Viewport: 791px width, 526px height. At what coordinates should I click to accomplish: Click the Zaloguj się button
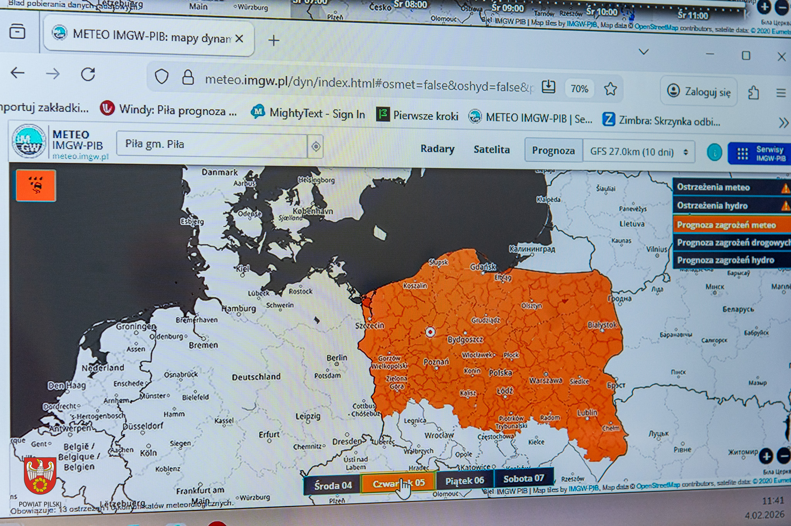699,91
